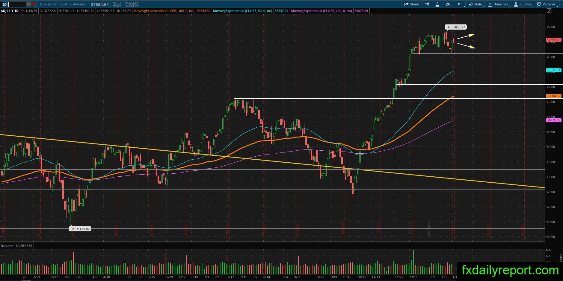Image resolution: width=563 pixels, height=281 pixels.
Task: Click the 10/30 date on time axis
Action: (361, 277)
